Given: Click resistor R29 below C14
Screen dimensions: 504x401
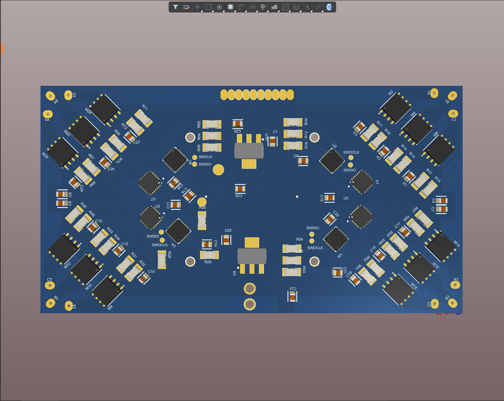Looking at the screenshot, I should tap(209, 255).
